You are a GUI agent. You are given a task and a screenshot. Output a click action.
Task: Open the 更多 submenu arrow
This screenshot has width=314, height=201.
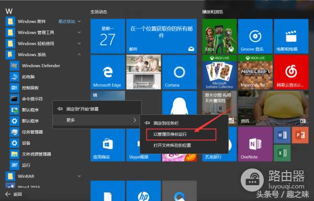point(135,120)
